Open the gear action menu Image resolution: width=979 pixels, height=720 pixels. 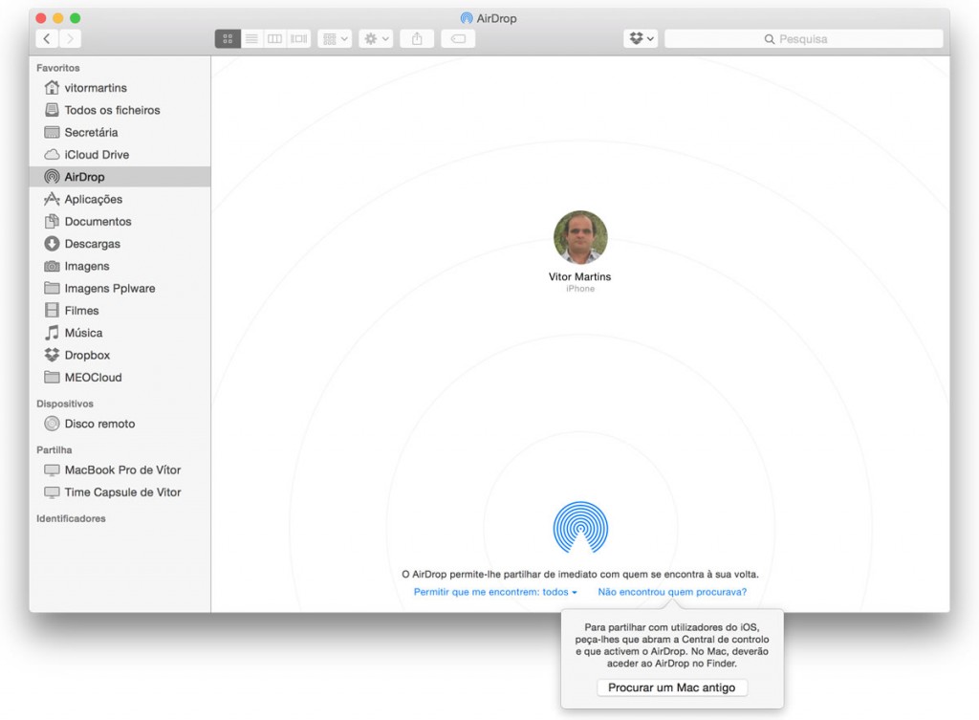tap(376, 38)
